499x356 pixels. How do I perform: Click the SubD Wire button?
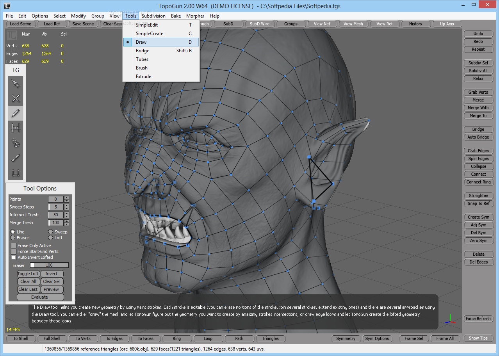pyautogui.click(x=260, y=24)
